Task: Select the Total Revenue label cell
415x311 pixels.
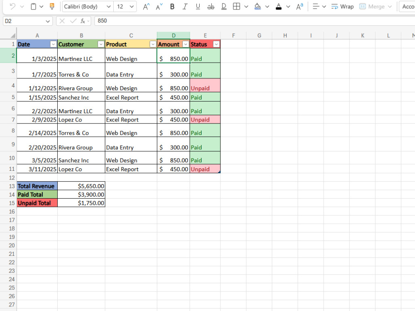Action: point(37,186)
